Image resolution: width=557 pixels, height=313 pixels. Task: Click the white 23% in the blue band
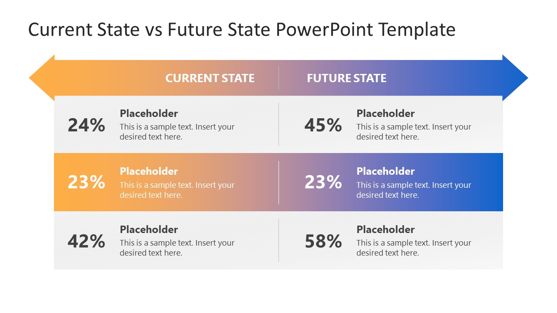coord(323,182)
